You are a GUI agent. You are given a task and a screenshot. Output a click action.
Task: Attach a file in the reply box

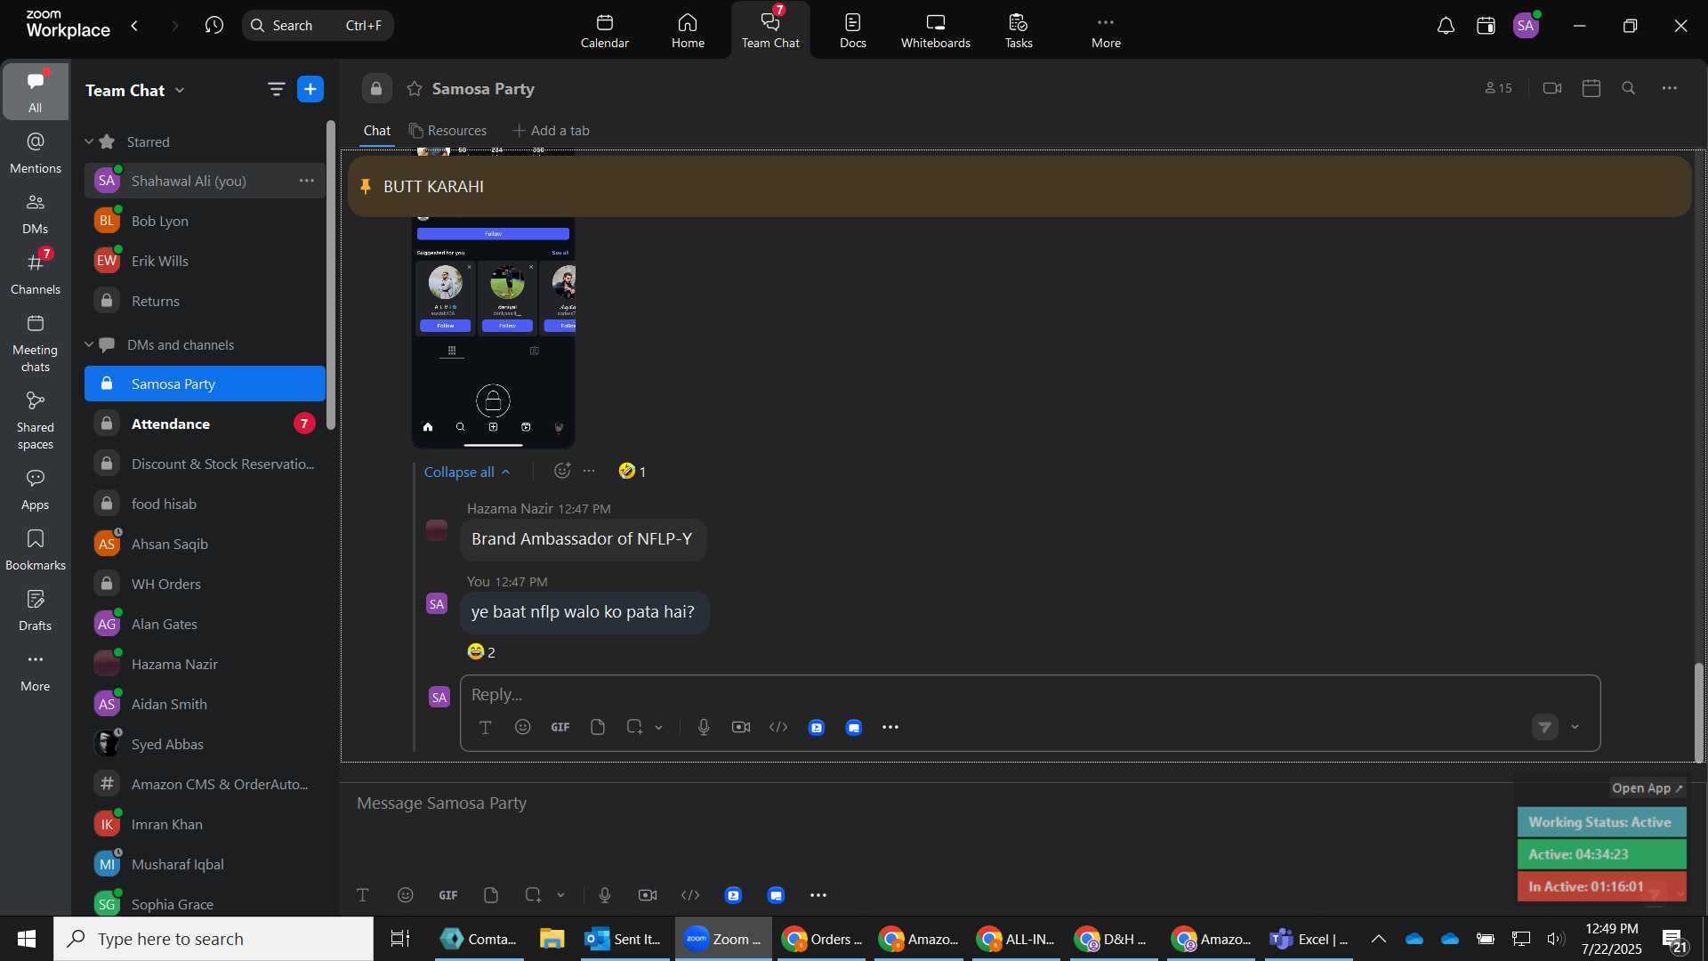tap(598, 727)
